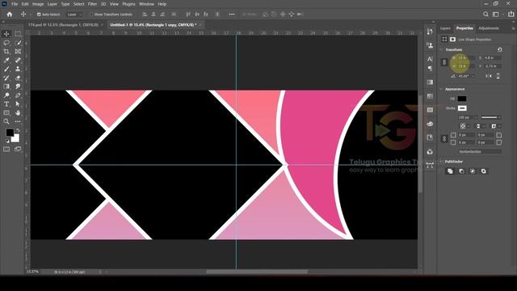The width and height of the screenshot is (517, 291).
Task: Open the Edit Toolbar three-dots menu
Action: [x=18, y=121]
